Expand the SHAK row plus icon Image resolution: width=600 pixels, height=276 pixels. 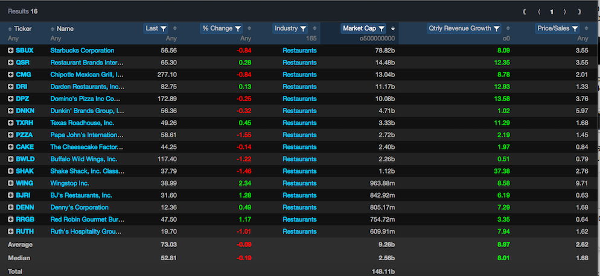tap(11, 171)
